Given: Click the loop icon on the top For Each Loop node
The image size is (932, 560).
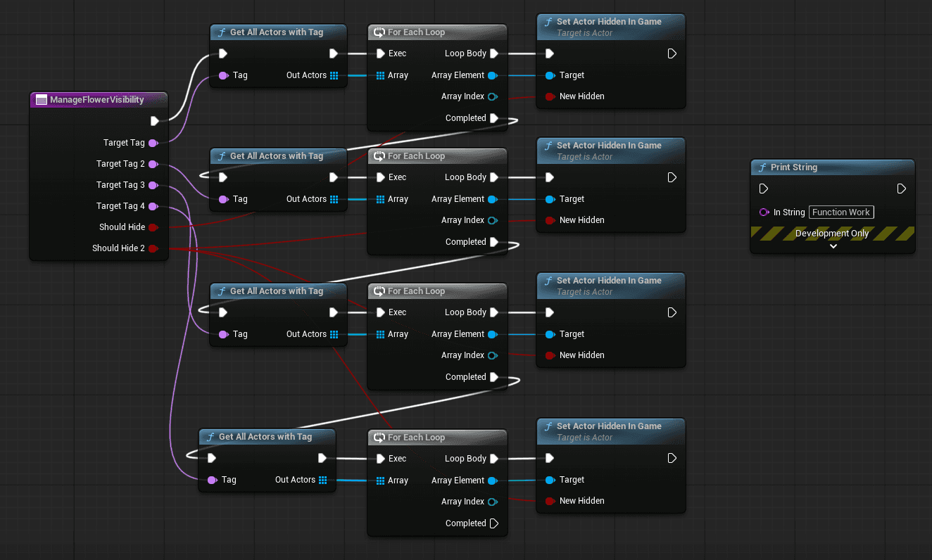Looking at the screenshot, I should (378, 32).
